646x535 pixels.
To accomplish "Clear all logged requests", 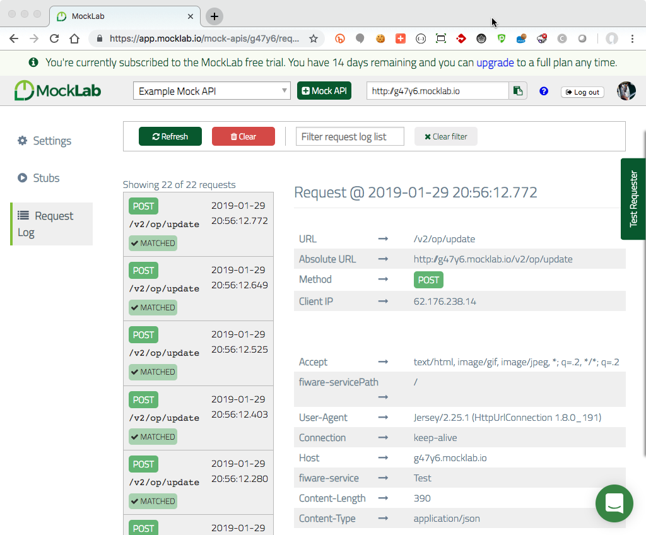I will [x=243, y=136].
